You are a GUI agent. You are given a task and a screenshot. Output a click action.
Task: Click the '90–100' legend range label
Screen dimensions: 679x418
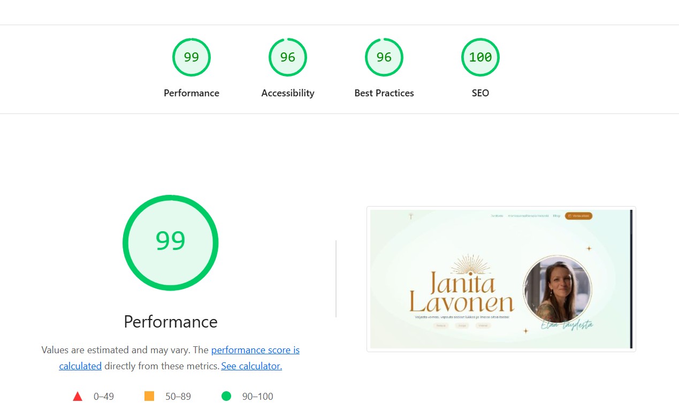pos(257,397)
